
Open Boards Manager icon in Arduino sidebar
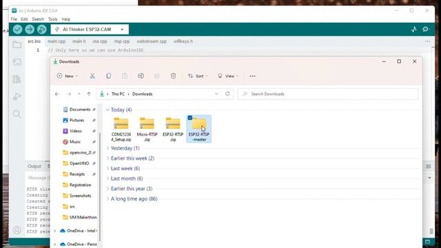pos(17,62)
